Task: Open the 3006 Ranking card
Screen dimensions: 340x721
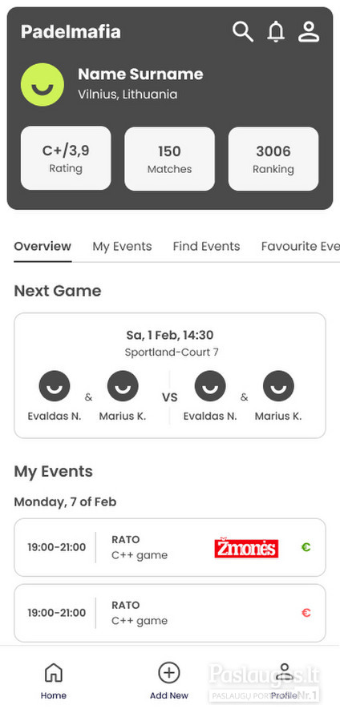Action: 273,159
